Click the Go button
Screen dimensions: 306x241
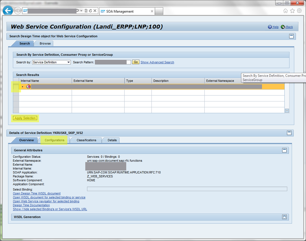tap(136, 62)
